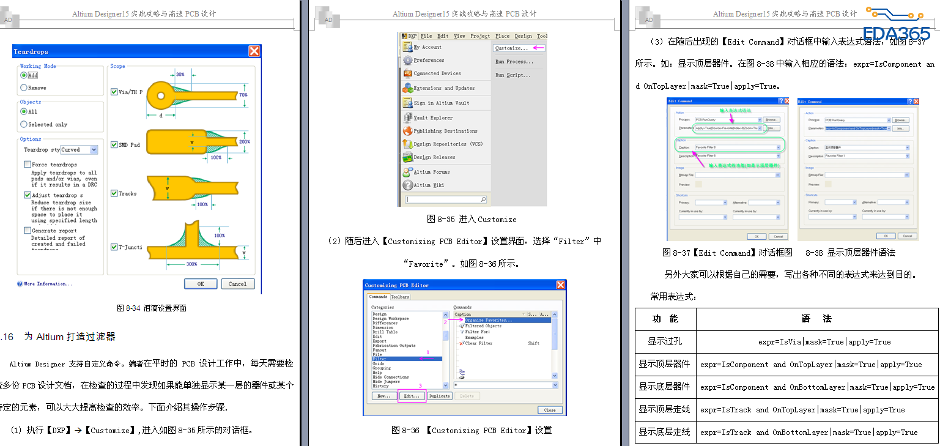This screenshot has width=940, height=446.
Task: Click the Extensions and Updates cubes icon
Action: coord(407,88)
